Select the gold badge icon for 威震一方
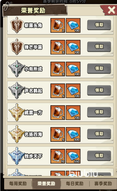Viewport: 117px width, 191px height. tap(17, 112)
